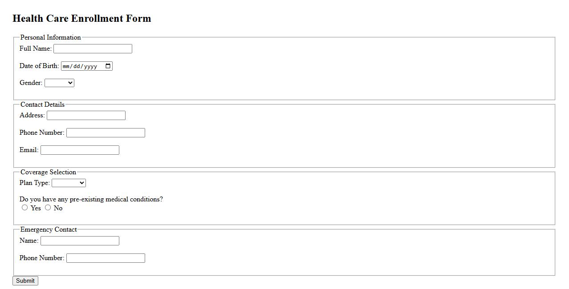569x289 pixels.
Task: Click the Gender label
Action: [x=31, y=83]
